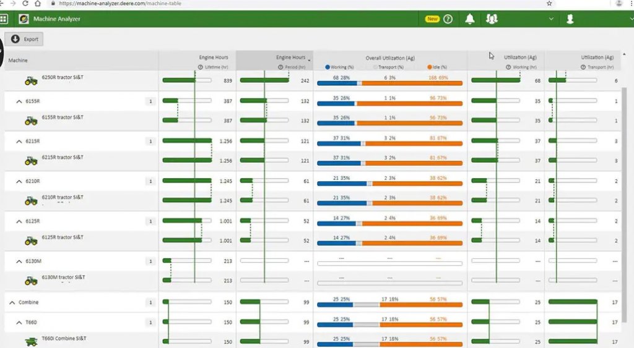This screenshot has height=348, width=634.
Task: Select 6130M tractor SI&T row label
Action: coord(64,277)
